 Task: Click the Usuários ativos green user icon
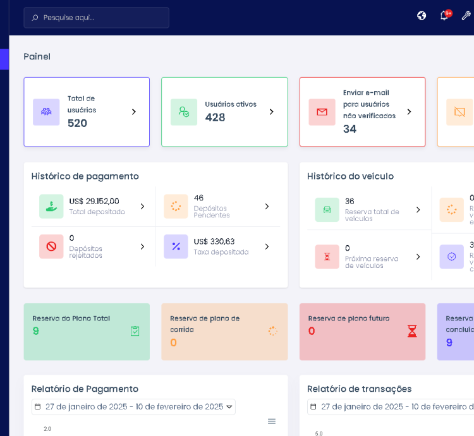pos(184,112)
